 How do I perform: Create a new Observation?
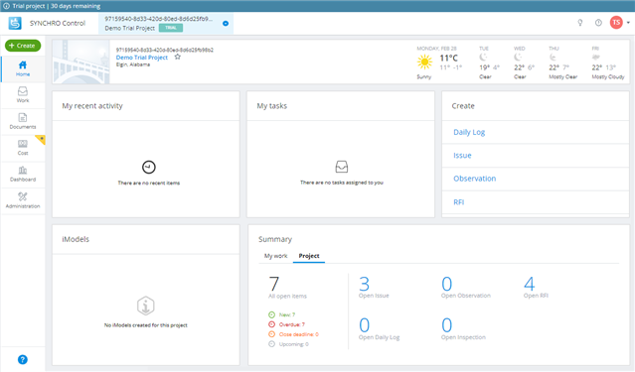tap(474, 179)
